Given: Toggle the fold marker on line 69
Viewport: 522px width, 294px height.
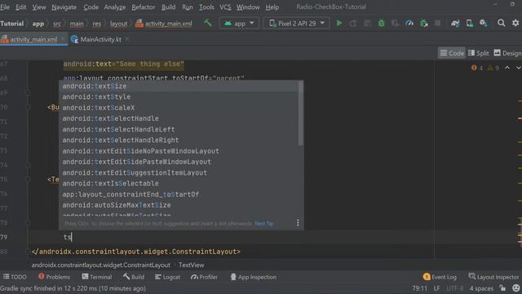Looking at the screenshot, I should click(x=28, y=92).
